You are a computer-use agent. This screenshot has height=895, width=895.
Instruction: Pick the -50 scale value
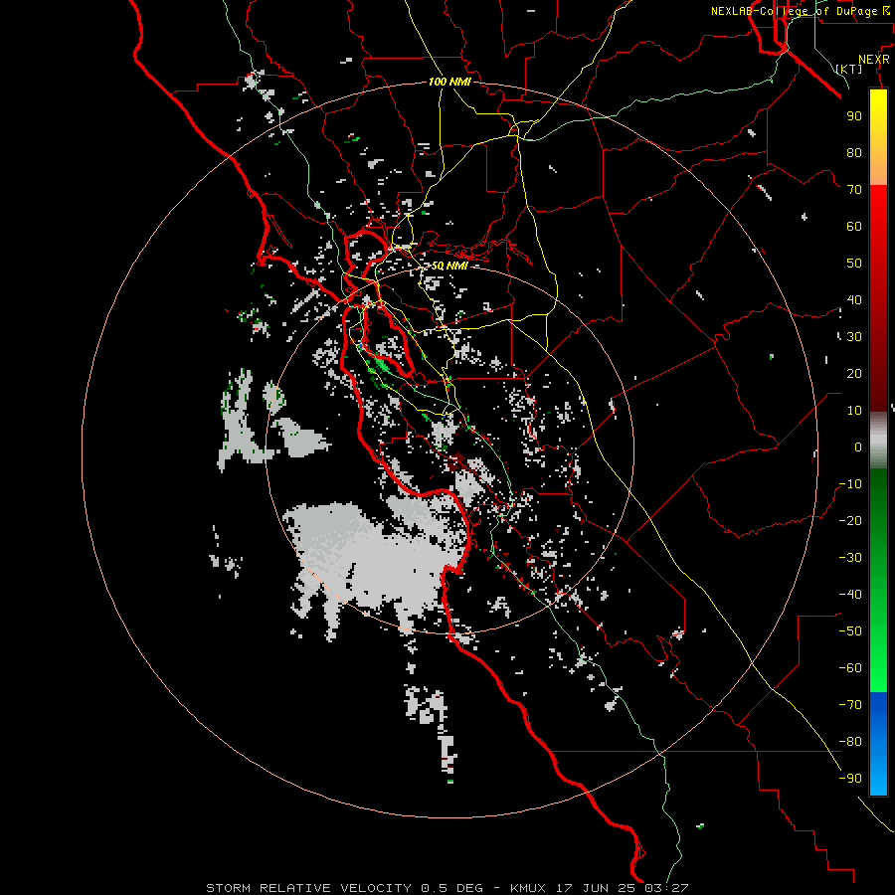[850, 631]
